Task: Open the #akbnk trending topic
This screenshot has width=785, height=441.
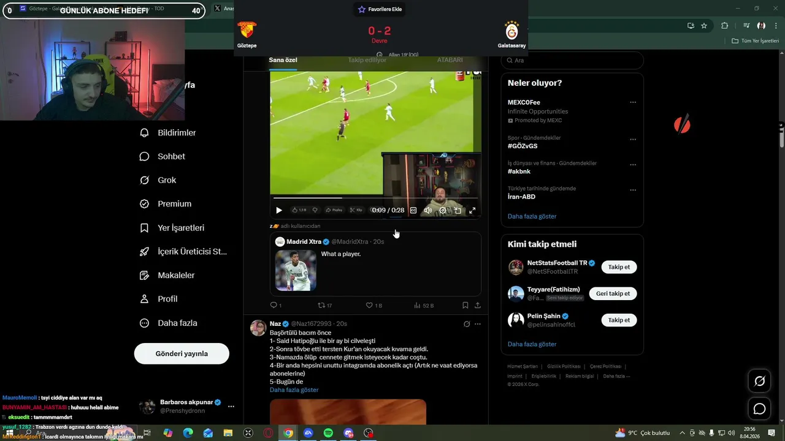Action: [519, 171]
